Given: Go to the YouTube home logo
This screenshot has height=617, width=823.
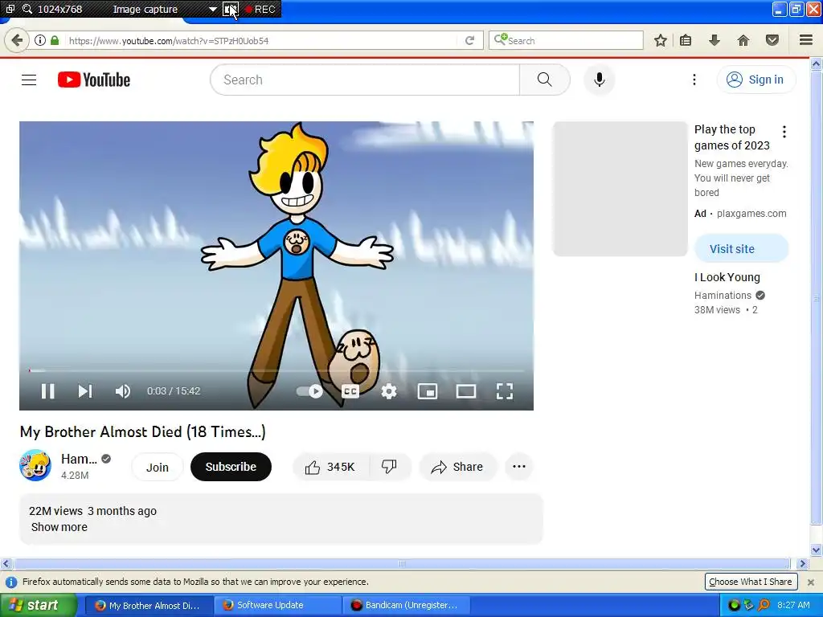Looking at the screenshot, I should (94, 80).
